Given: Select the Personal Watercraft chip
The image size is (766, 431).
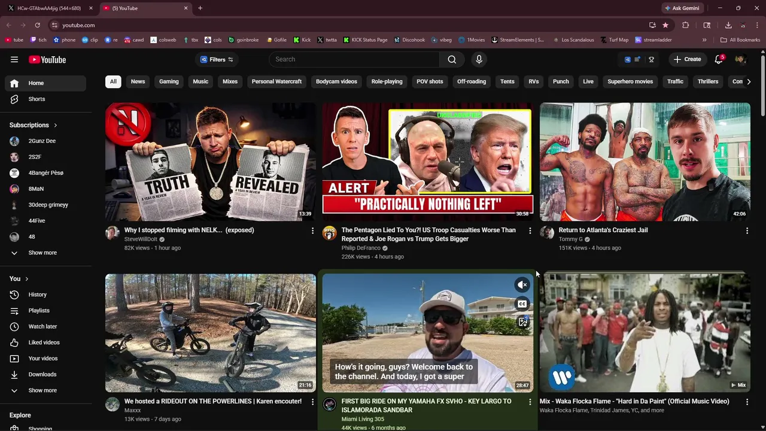Looking at the screenshot, I should [x=276, y=81].
